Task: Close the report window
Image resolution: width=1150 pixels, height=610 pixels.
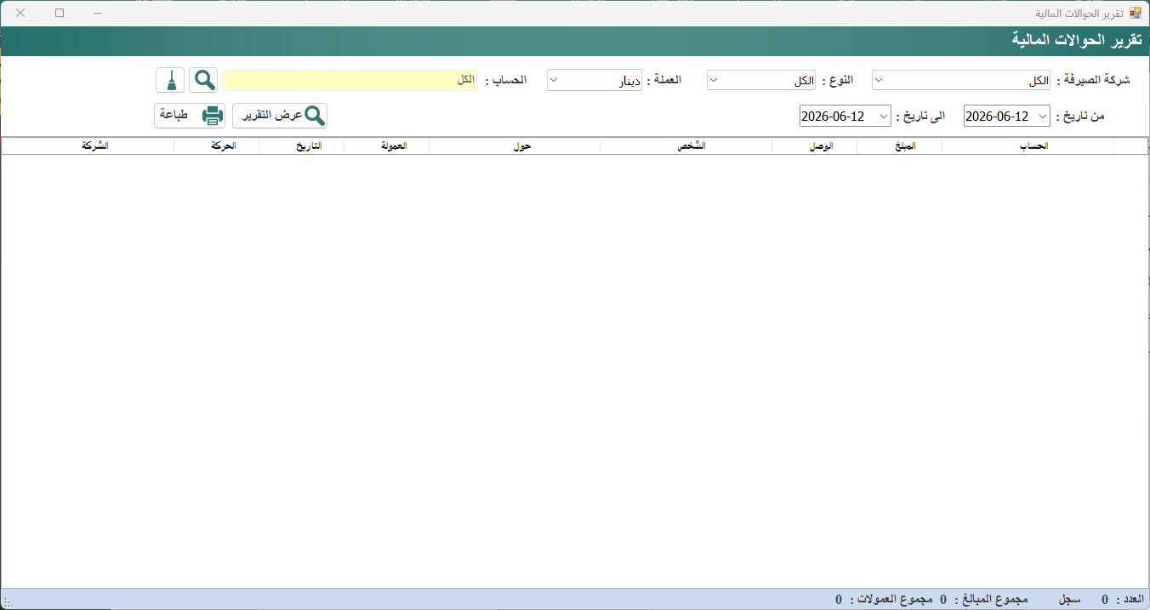Action: 20,13
